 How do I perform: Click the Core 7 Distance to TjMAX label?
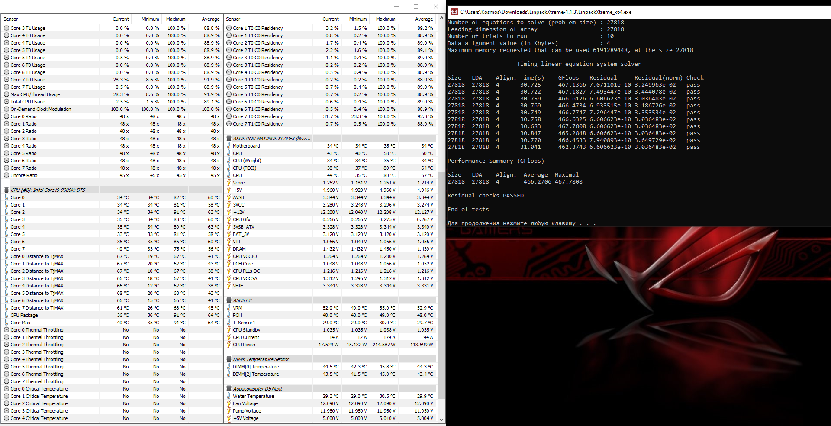(x=37, y=308)
